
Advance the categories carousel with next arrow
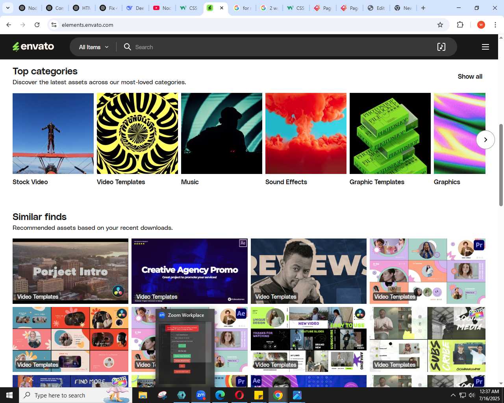pos(485,140)
